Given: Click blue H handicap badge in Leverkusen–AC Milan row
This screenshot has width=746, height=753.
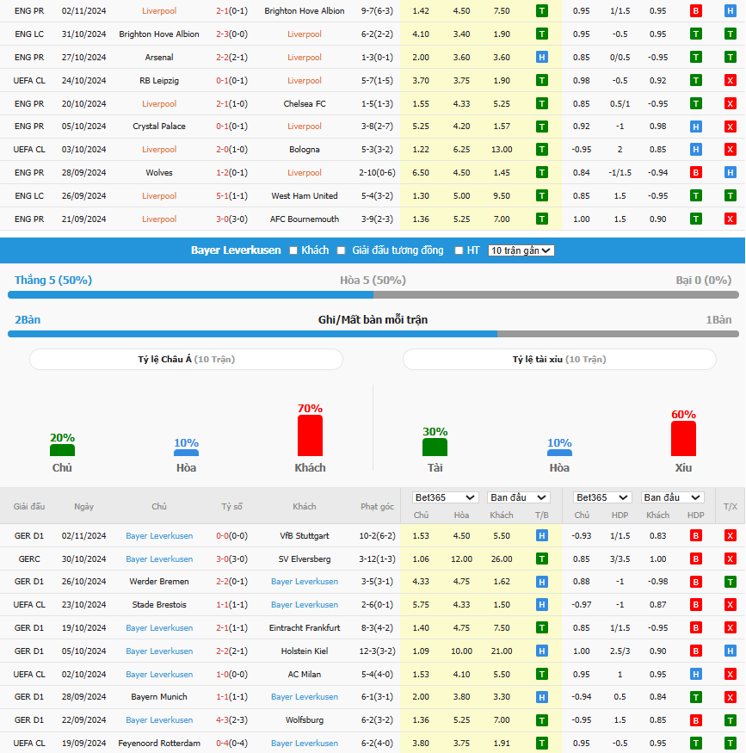Looking at the screenshot, I should (x=695, y=674).
